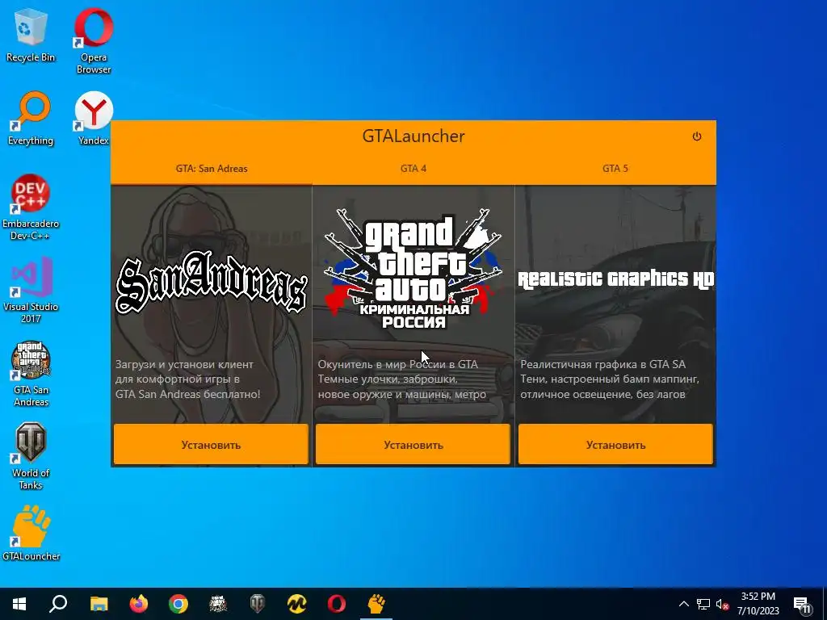Select Opera Browser desktop shortcut
Screen dimensions: 827x620
coord(94,41)
